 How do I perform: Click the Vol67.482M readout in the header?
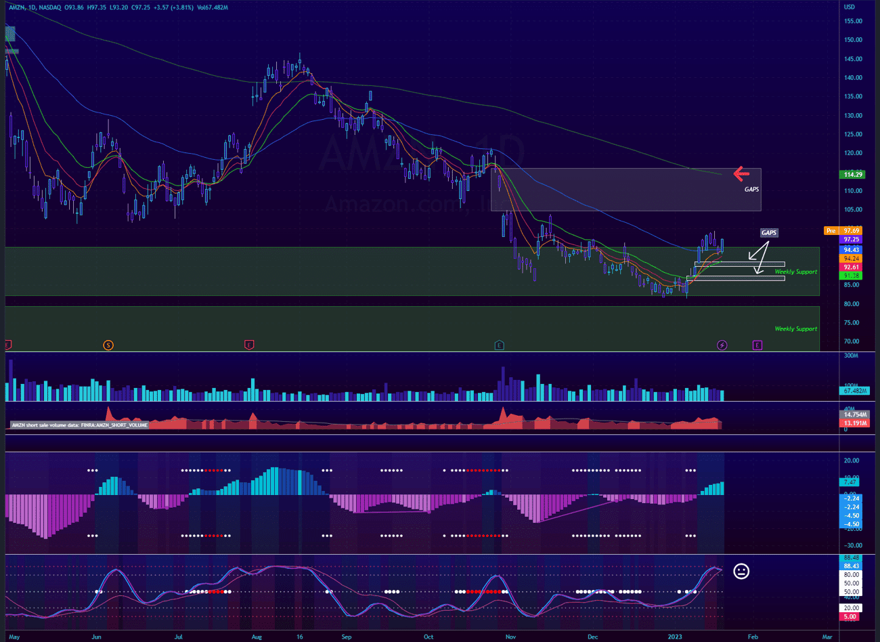click(x=213, y=7)
